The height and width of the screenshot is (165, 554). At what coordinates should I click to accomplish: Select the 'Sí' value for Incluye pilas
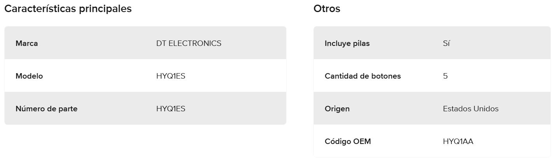tap(446, 43)
